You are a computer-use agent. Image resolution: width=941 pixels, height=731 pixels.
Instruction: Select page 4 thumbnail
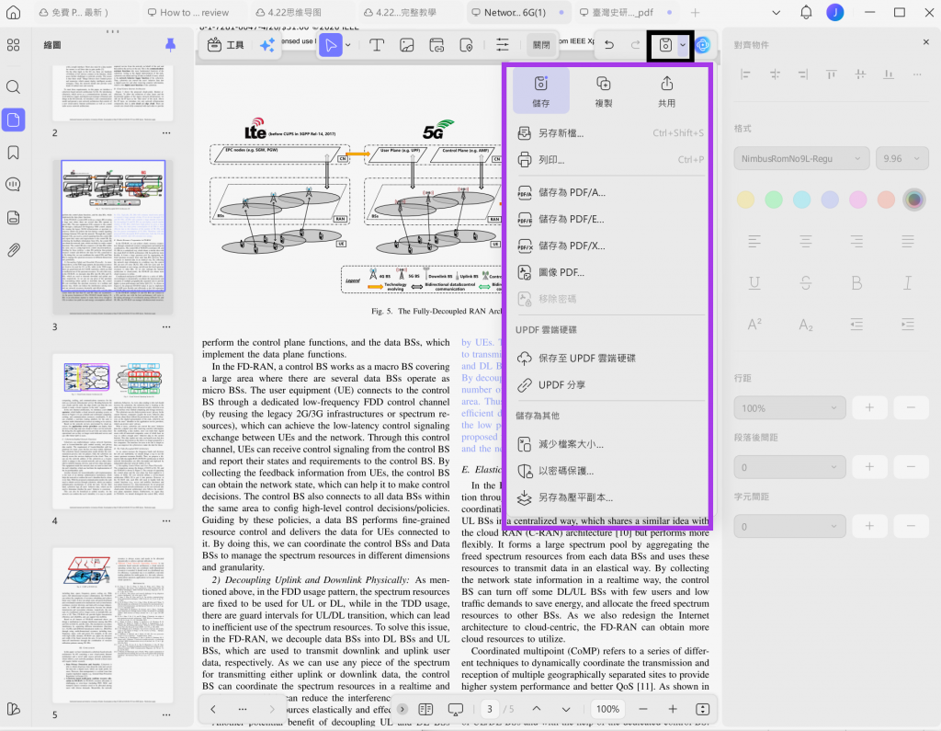(113, 431)
